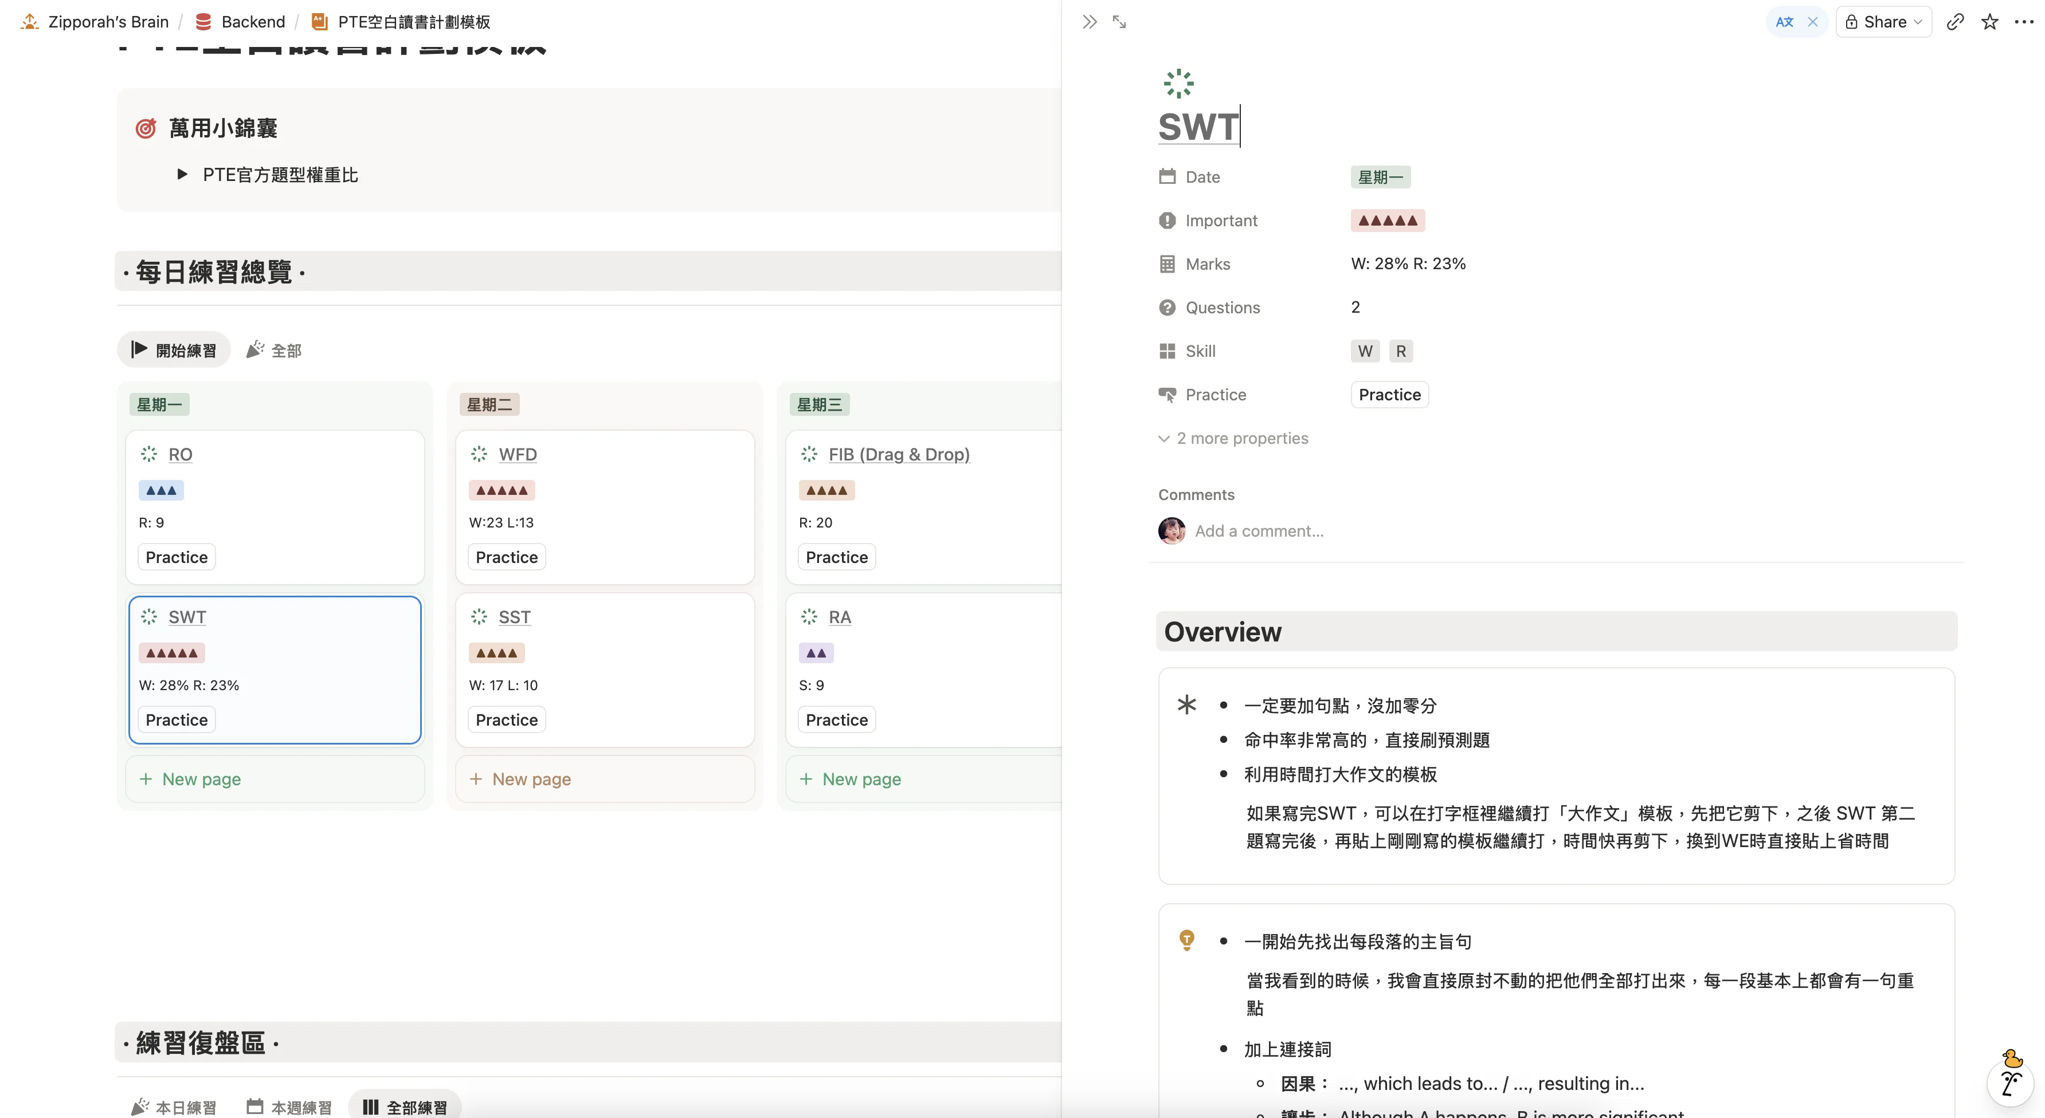2045x1118 pixels.
Task: Click the Date property calendar icon
Action: coord(1167,177)
